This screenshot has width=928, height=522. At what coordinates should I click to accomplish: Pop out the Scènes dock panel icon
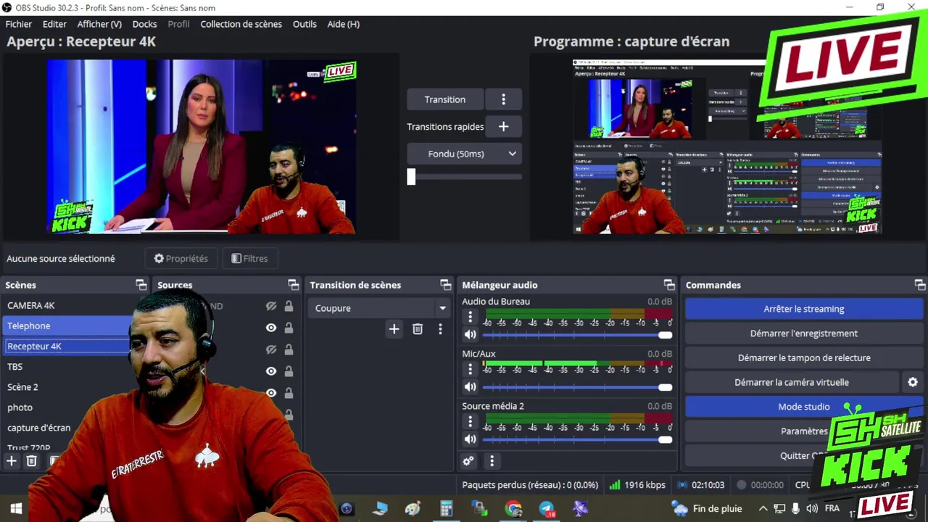tap(141, 285)
